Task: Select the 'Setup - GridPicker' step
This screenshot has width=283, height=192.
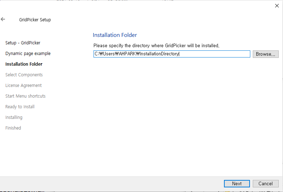Action: click(23, 43)
